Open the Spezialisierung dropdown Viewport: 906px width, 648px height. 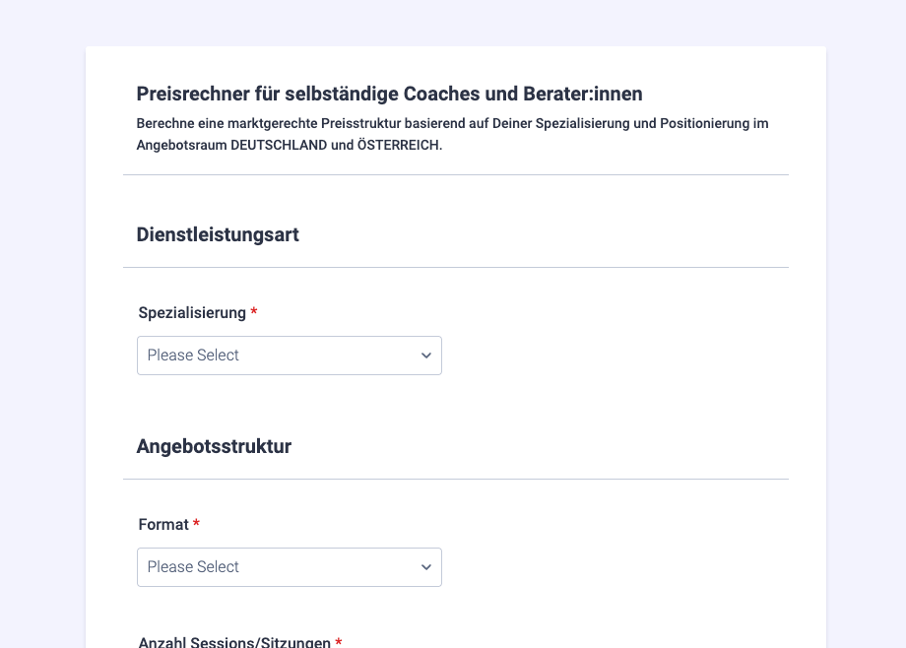289,356
